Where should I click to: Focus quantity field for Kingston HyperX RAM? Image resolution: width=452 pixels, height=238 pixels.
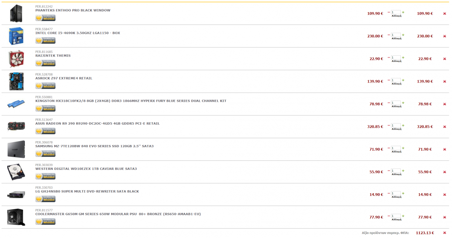(396, 103)
